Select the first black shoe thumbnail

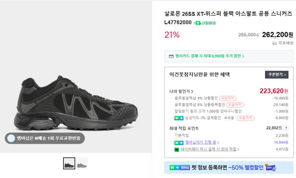click(x=69, y=163)
